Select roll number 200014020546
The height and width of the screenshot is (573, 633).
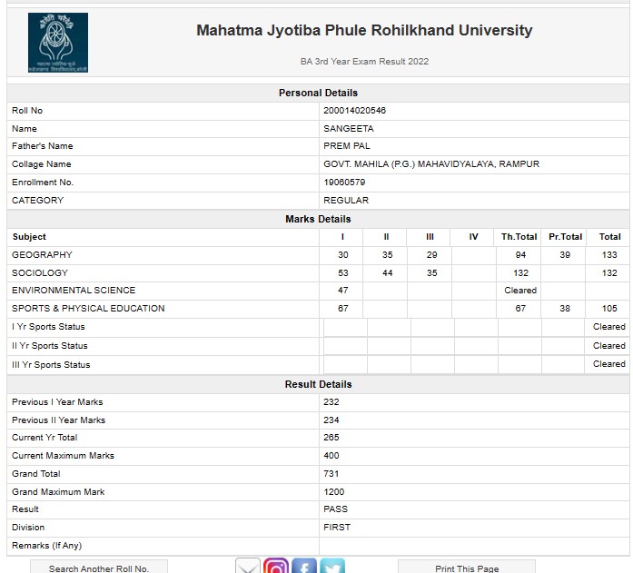tap(354, 111)
